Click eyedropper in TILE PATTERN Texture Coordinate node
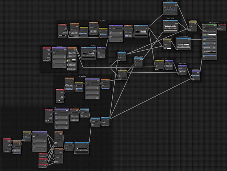Viewport: 227px width, 171px height. [65, 35]
